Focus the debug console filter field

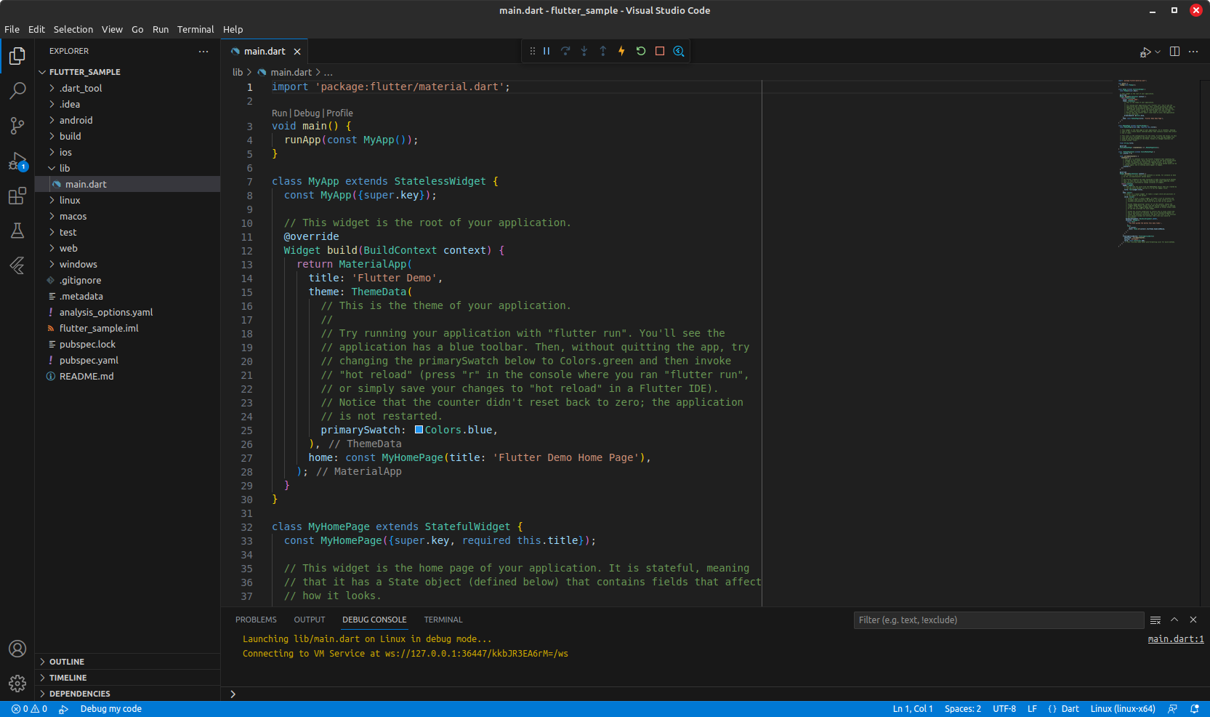click(999, 620)
